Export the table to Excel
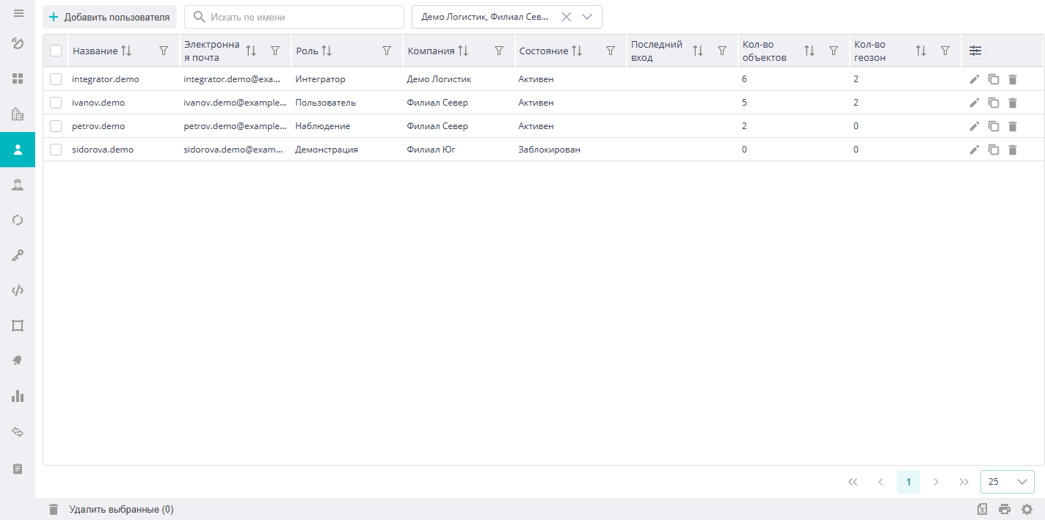 [983, 510]
